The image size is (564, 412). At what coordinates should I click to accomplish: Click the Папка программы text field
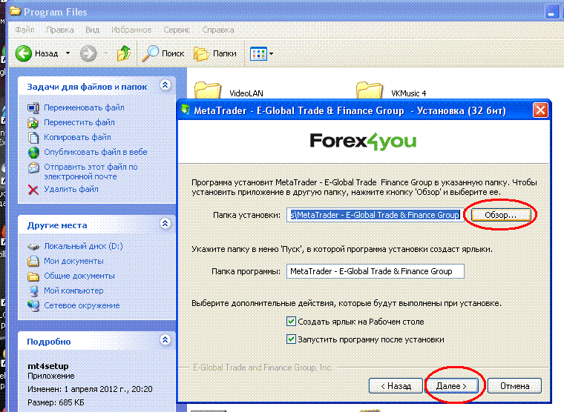[376, 271]
